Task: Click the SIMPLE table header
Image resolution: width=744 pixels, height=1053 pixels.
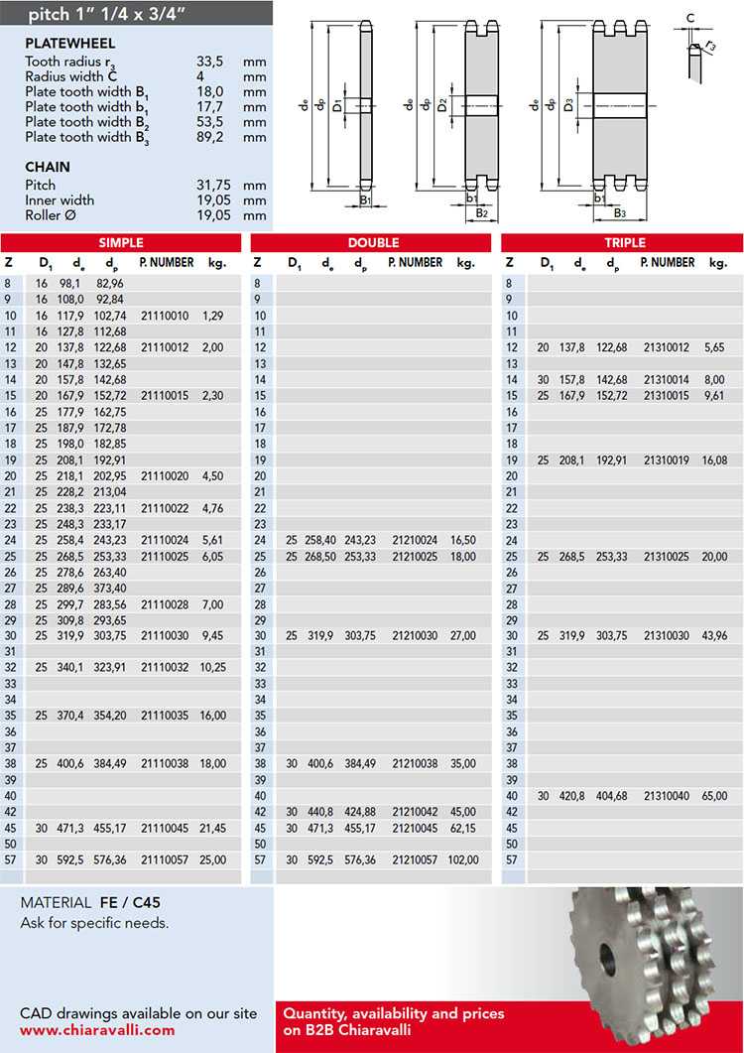Action: point(121,242)
